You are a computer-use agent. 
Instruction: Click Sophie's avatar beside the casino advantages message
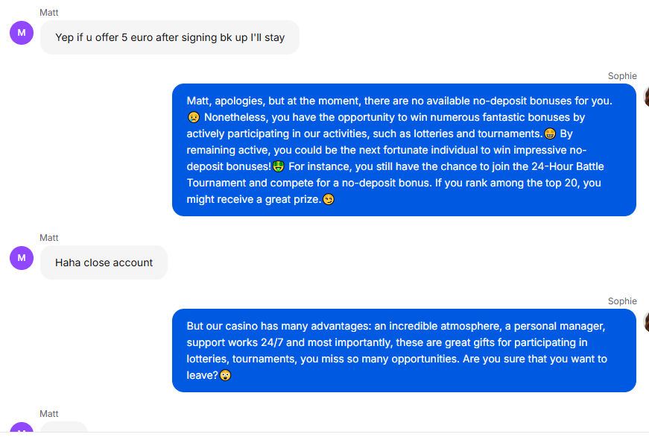(646, 321)
